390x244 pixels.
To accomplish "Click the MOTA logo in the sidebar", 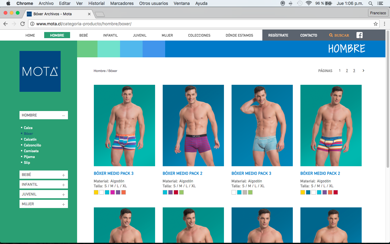I will [40, 71].
